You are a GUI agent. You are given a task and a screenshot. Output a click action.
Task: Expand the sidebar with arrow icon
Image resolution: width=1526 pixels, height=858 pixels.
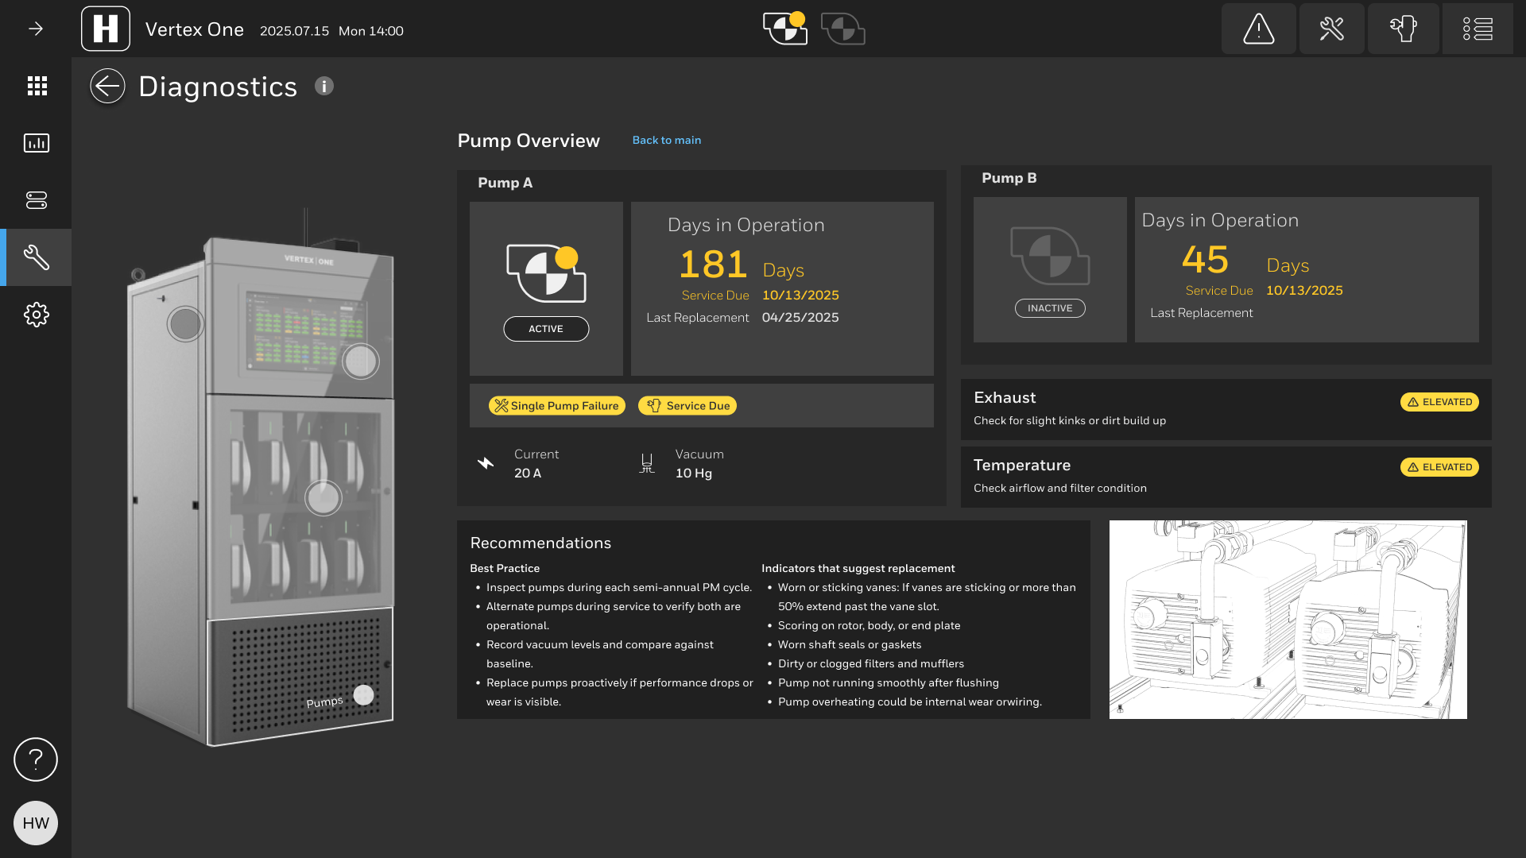click(x=36, y=29)
